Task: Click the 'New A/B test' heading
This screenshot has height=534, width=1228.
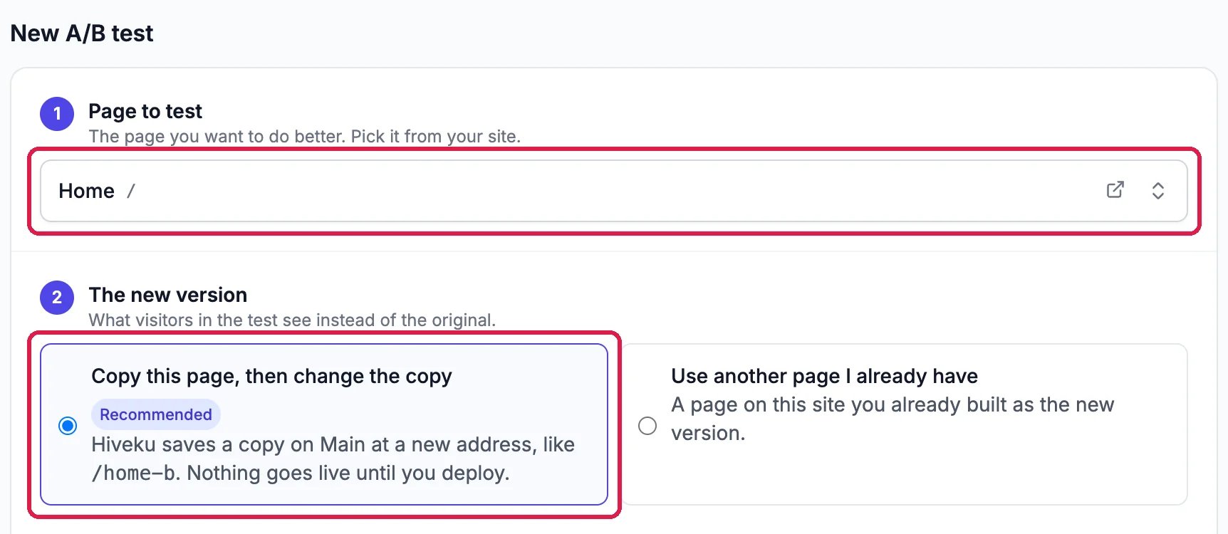Action: click(x=82, y=33)
